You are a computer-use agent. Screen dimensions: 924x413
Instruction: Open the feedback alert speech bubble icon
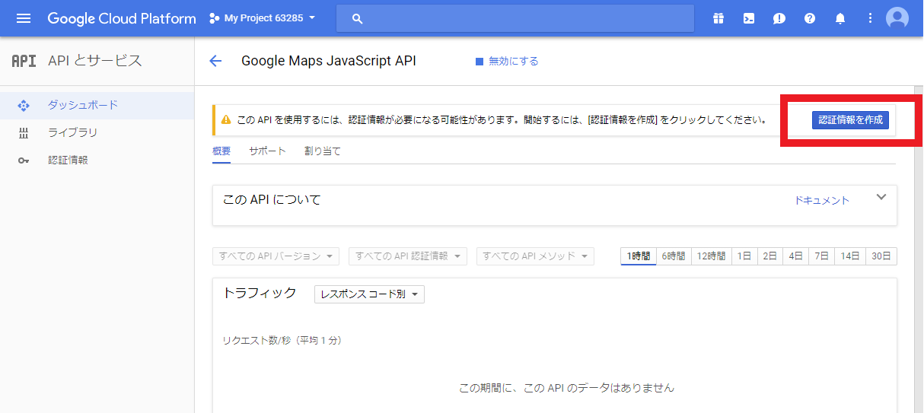779,18
